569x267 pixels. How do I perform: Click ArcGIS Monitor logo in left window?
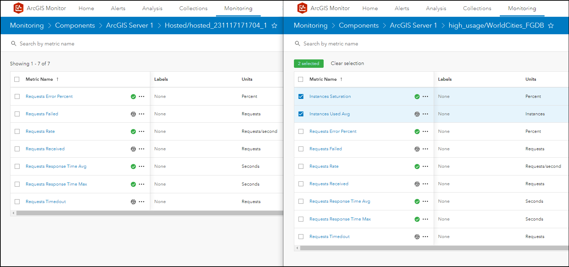click(19, 8)
